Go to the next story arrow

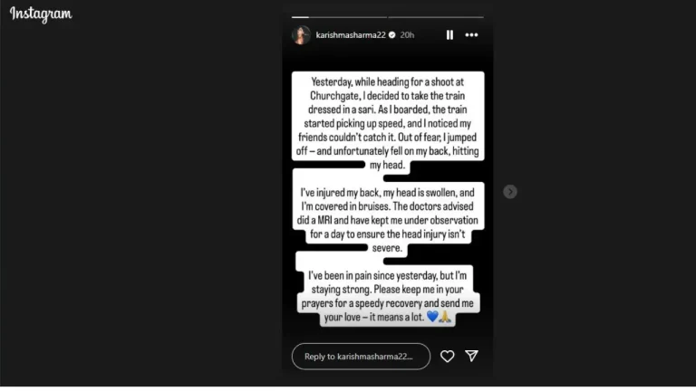pos(510,192)
